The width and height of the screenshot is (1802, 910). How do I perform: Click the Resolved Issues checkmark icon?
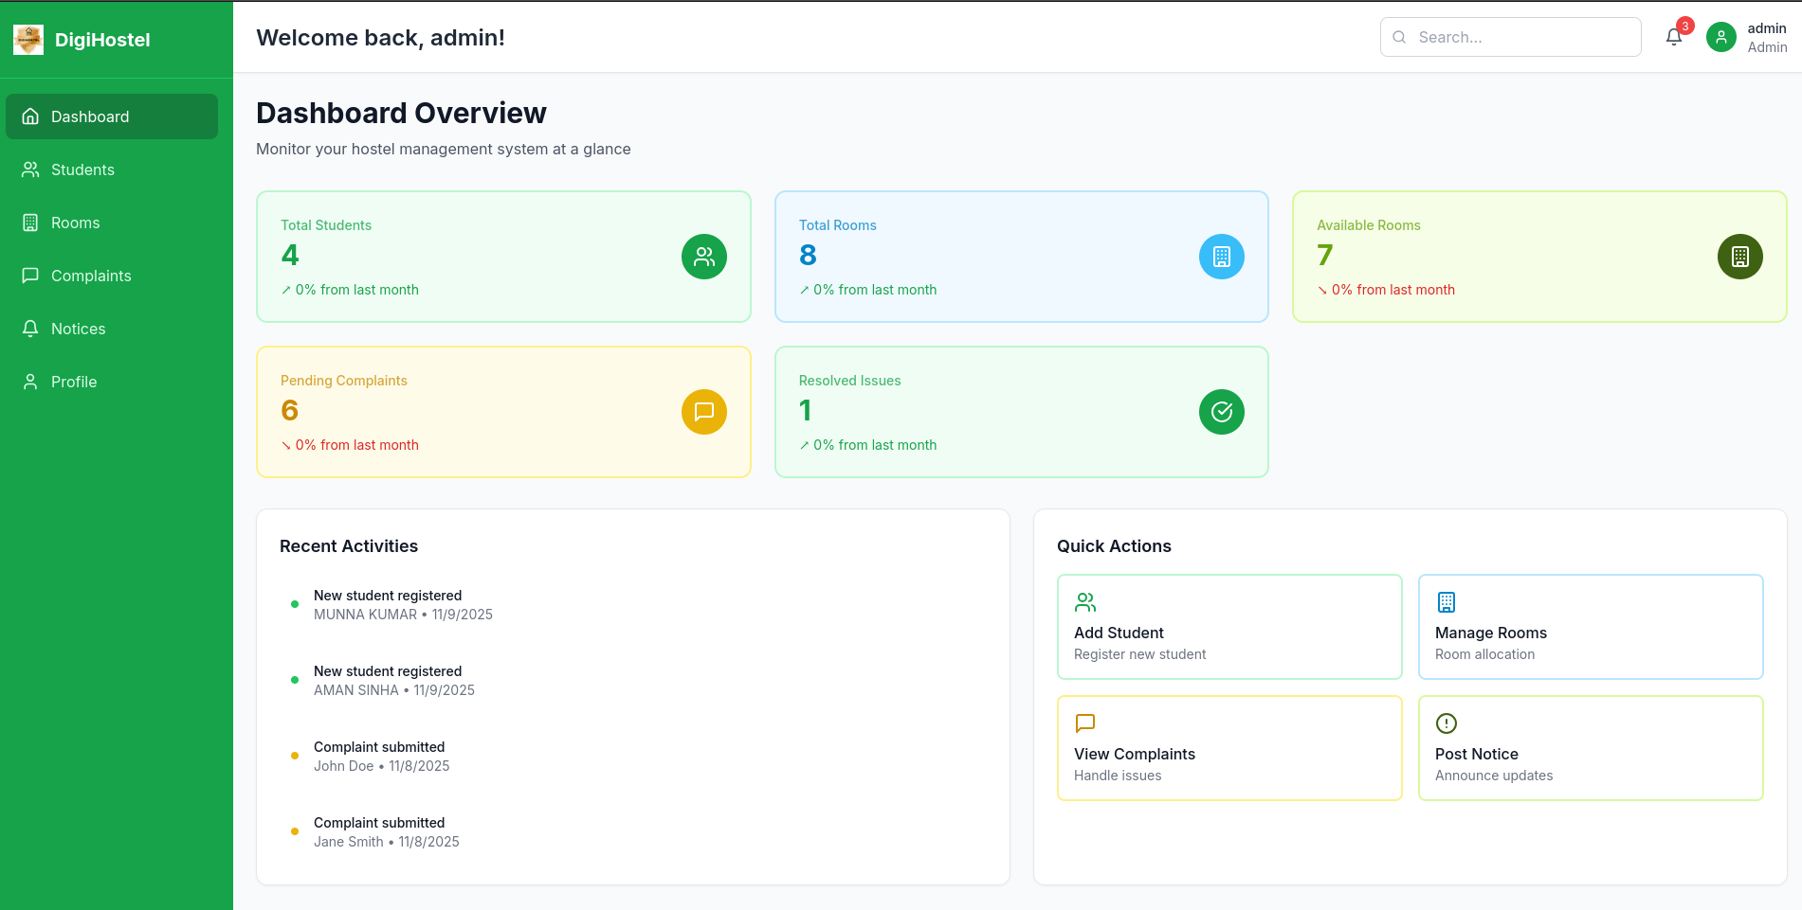[1221, 412]
